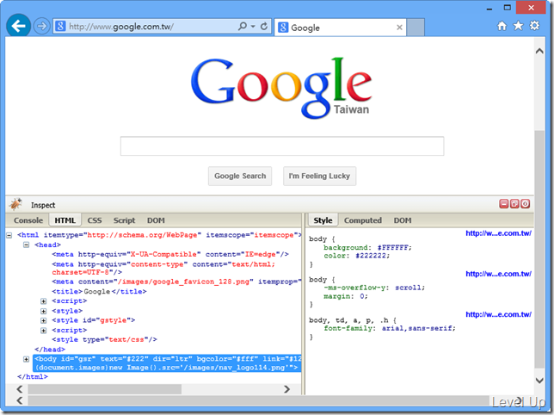
Task: Expand the style id="gstyle" node
Action: coord(44,320)
